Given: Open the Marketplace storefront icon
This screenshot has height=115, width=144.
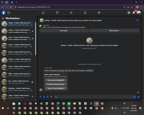Looking at the screenshot, I should [85, 13].
